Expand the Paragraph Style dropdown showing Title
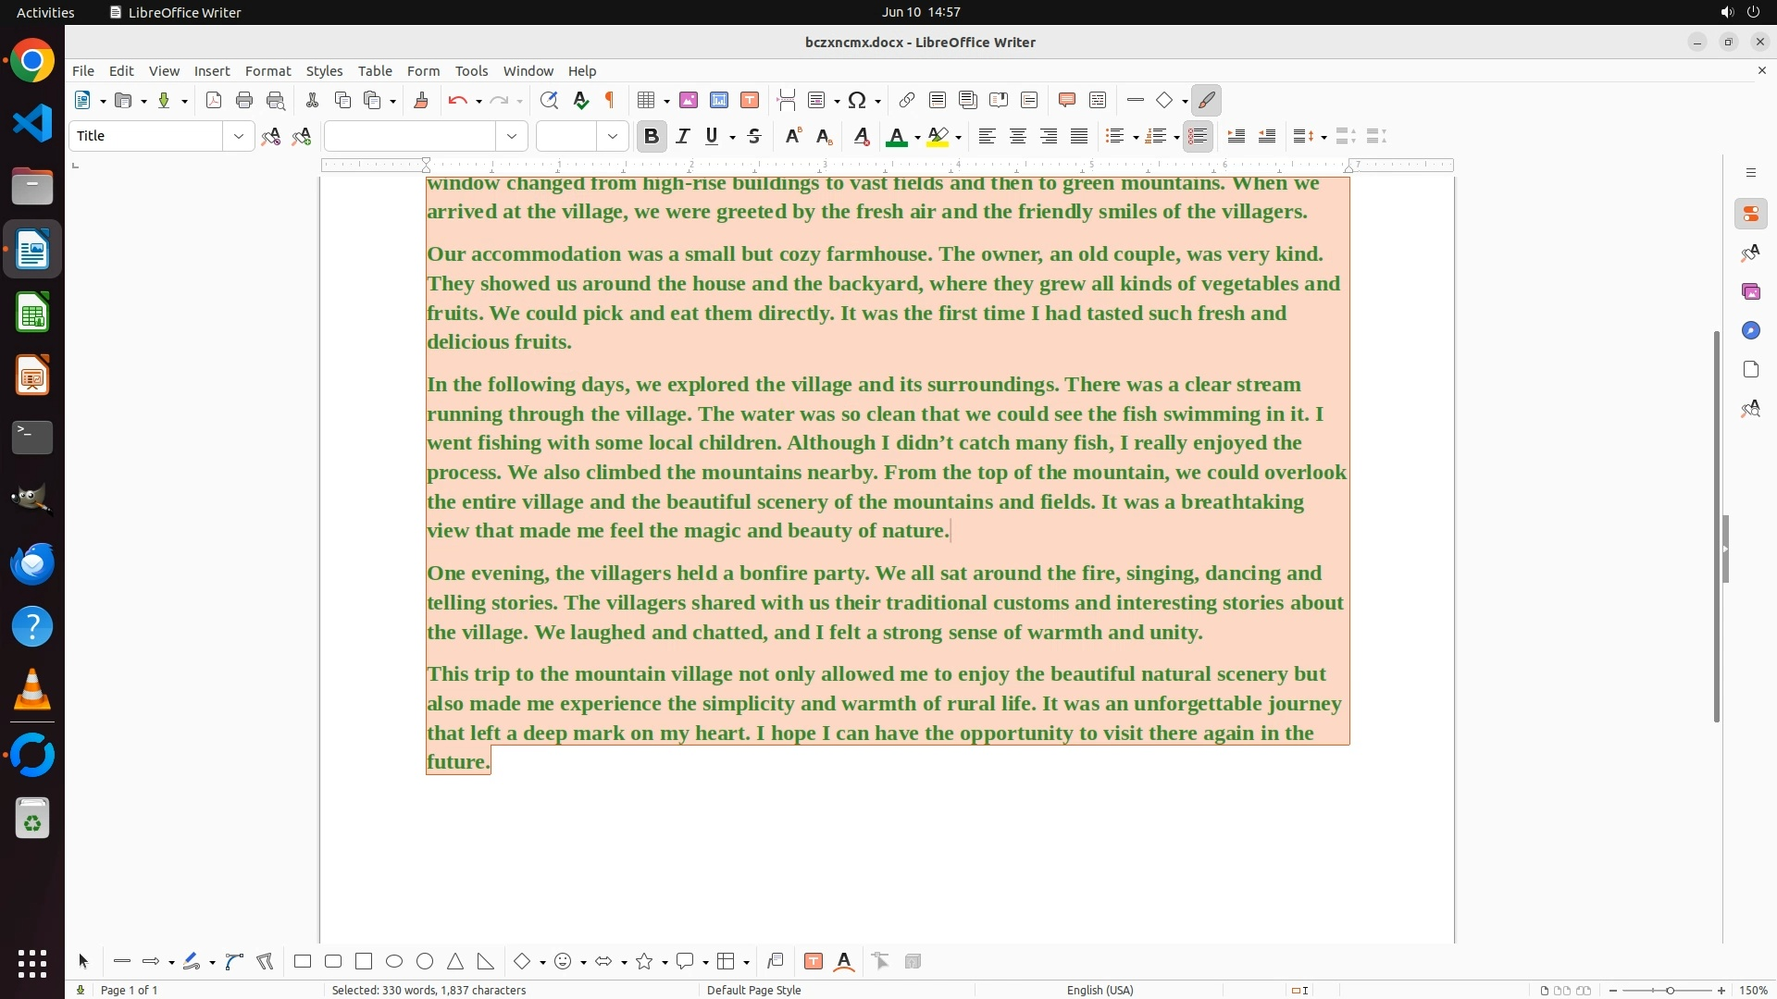 [239, 137]
